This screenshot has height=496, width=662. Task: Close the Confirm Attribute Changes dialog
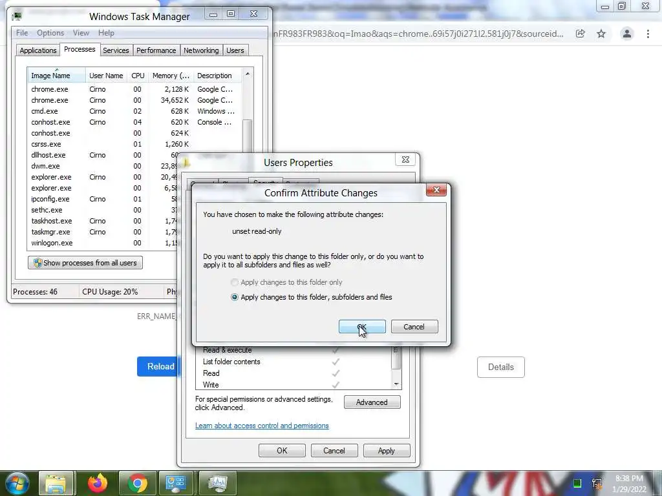(x=436, y=191)
